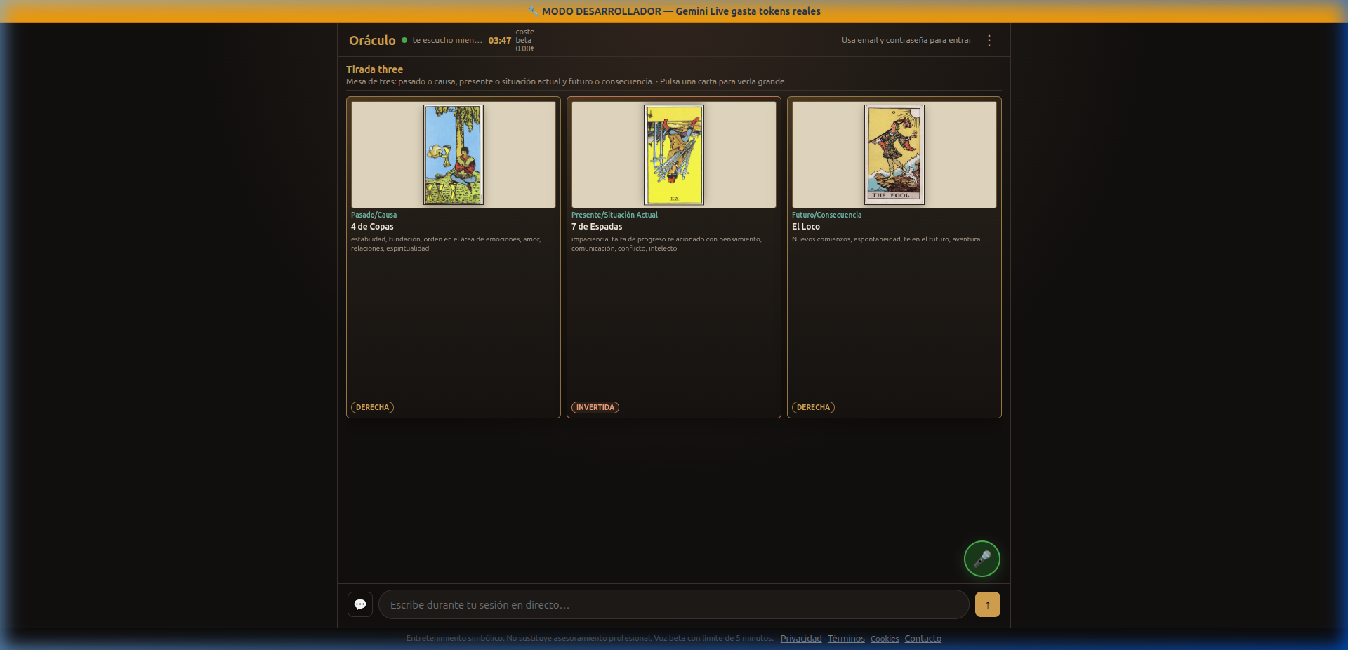Click the 'Tirada three' heading

374,69
